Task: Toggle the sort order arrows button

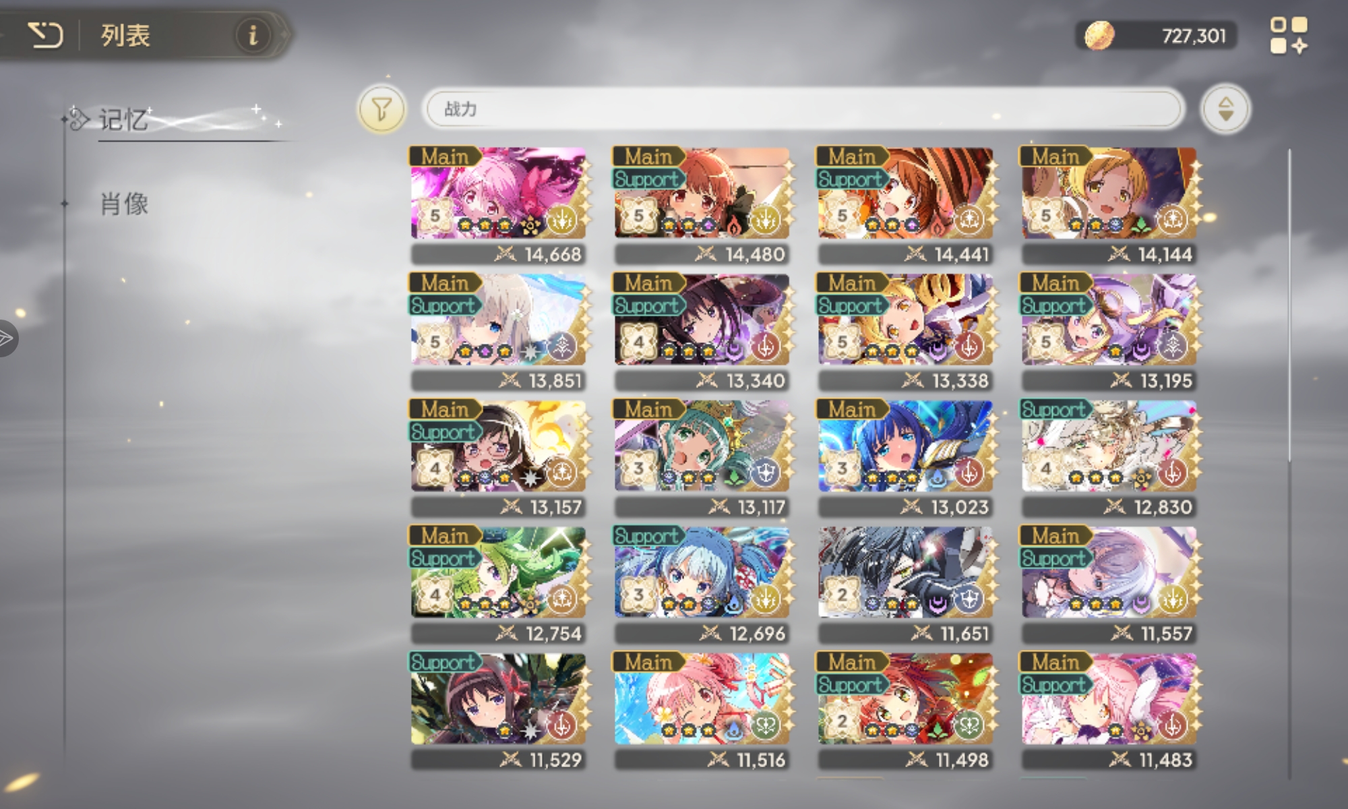Action: tap(1226, 109)
